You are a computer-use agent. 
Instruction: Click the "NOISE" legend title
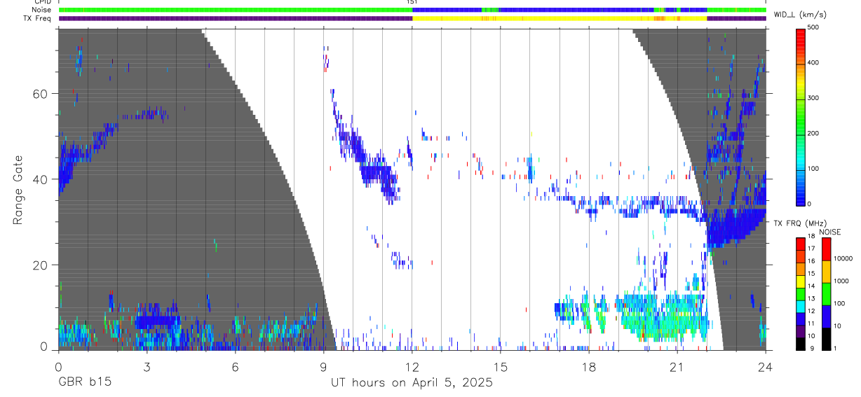830,232
